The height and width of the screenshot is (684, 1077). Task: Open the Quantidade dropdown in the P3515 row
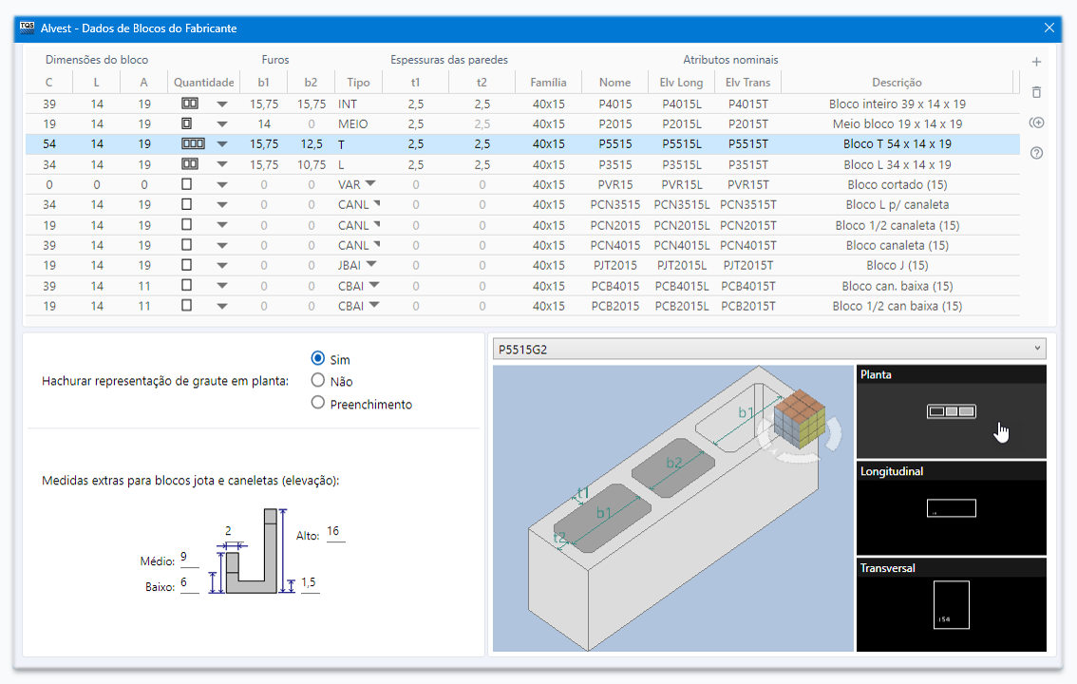point(222,164)
